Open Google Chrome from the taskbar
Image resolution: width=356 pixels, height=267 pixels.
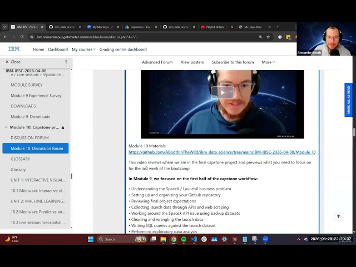click(174, 239)
